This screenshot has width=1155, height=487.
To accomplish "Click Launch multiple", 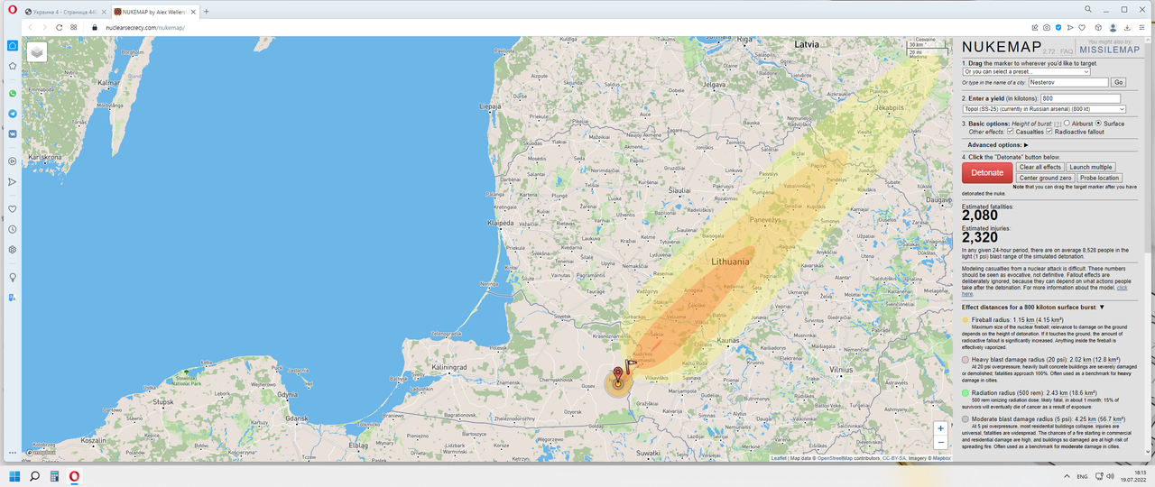I will pyautogui.click(x=1091, y=167).
